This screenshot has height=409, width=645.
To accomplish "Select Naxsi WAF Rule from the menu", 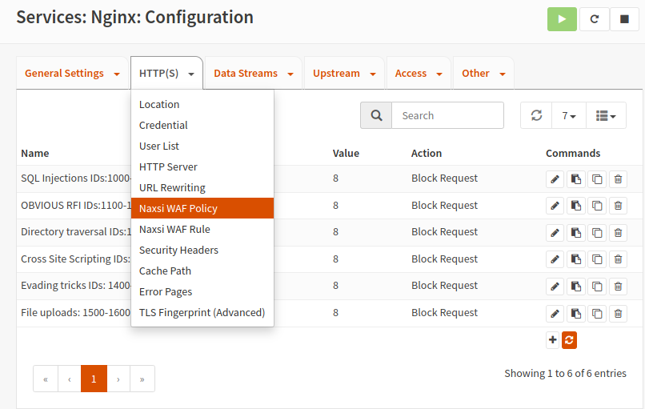I will 174,229.
